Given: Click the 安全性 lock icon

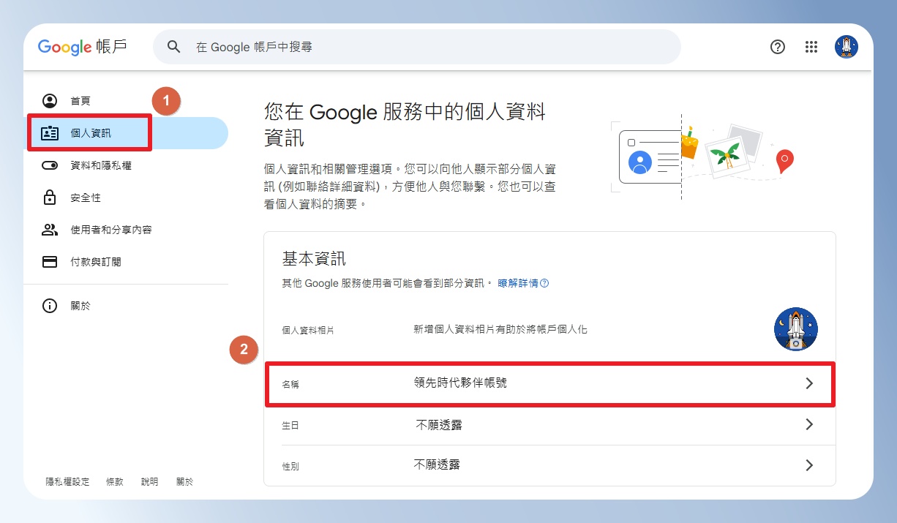Looking at the screenshot, I should (50, 197).
